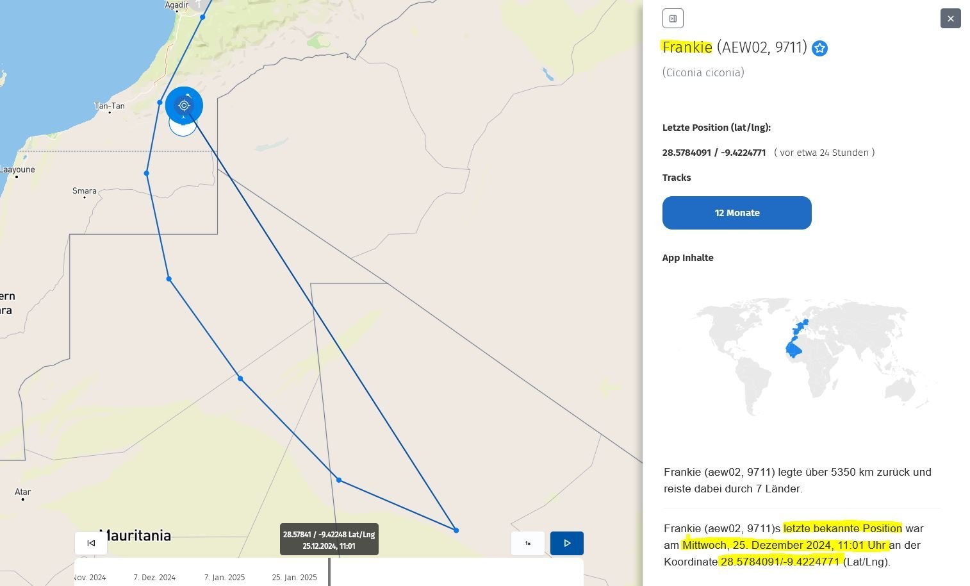This screenshot has width=970, height=586.
Task: Click the gray timeline playhead handle
Action: [329, 571]
